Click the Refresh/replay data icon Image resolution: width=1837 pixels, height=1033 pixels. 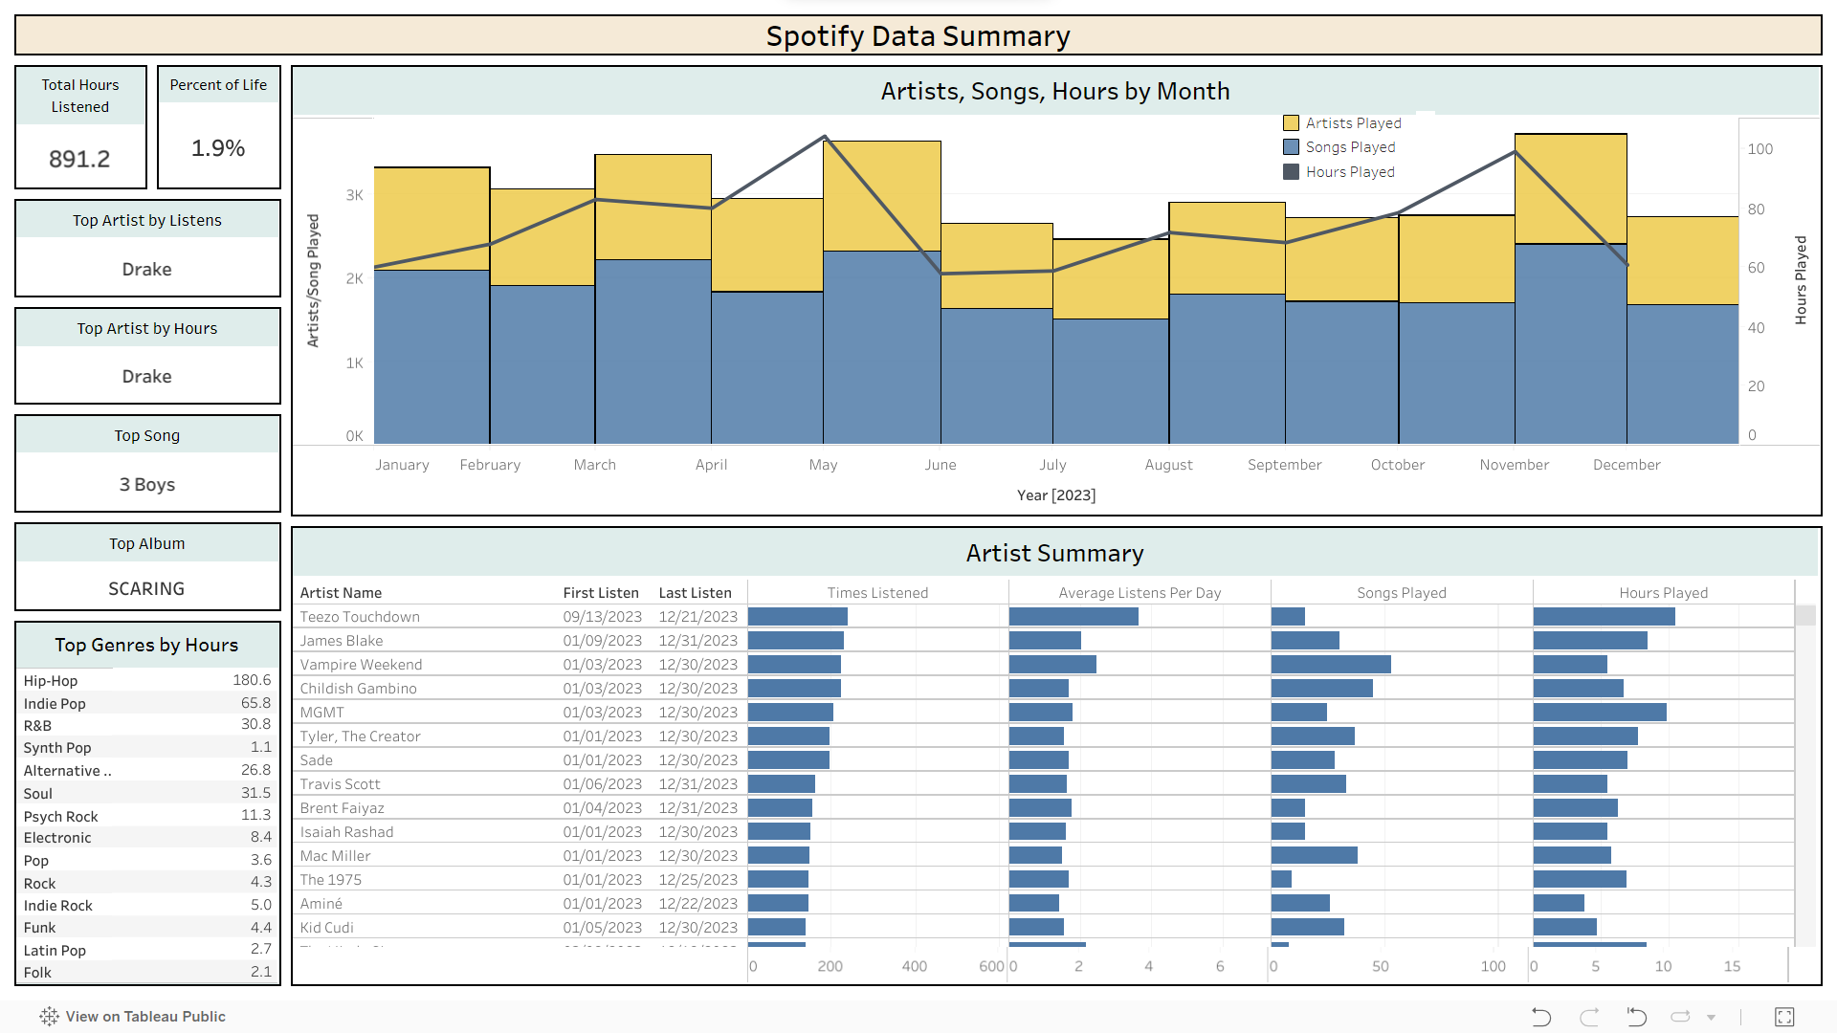pos(1681,1017)
